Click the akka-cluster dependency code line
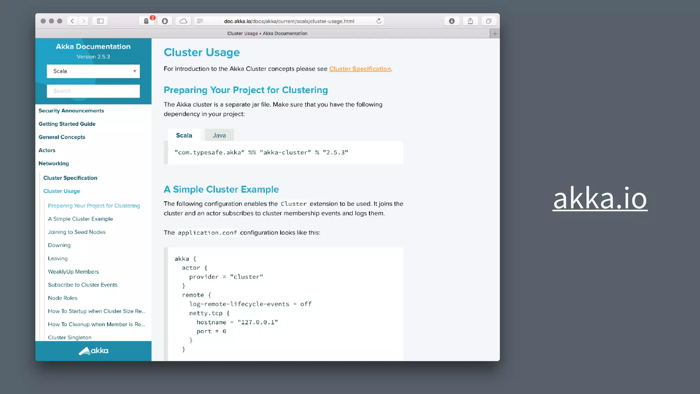 click(x=261, y=153)
